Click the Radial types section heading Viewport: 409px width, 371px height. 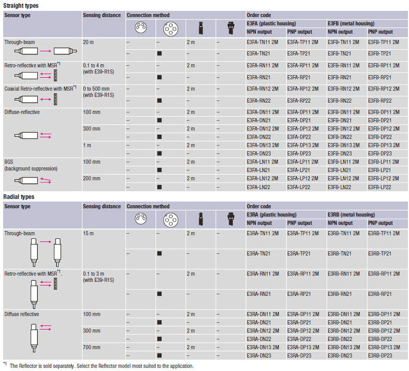19,197
